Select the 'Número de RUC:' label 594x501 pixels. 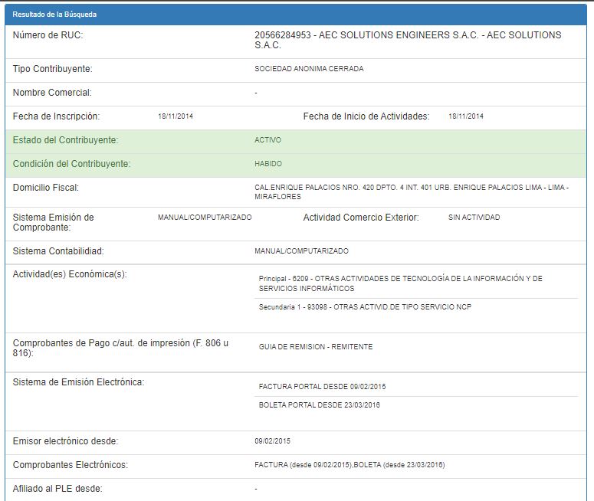coord(48,35)
